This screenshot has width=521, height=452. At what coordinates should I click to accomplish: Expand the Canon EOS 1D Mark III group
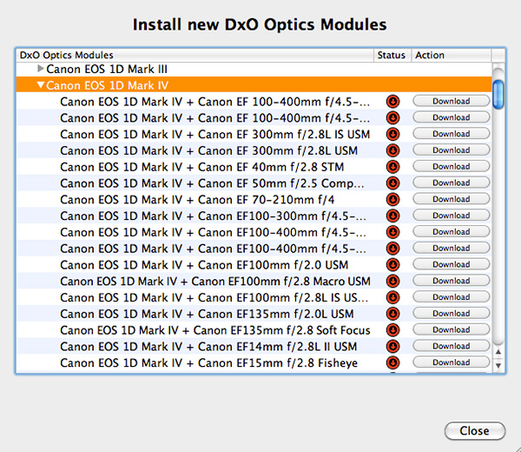point(41,69)
